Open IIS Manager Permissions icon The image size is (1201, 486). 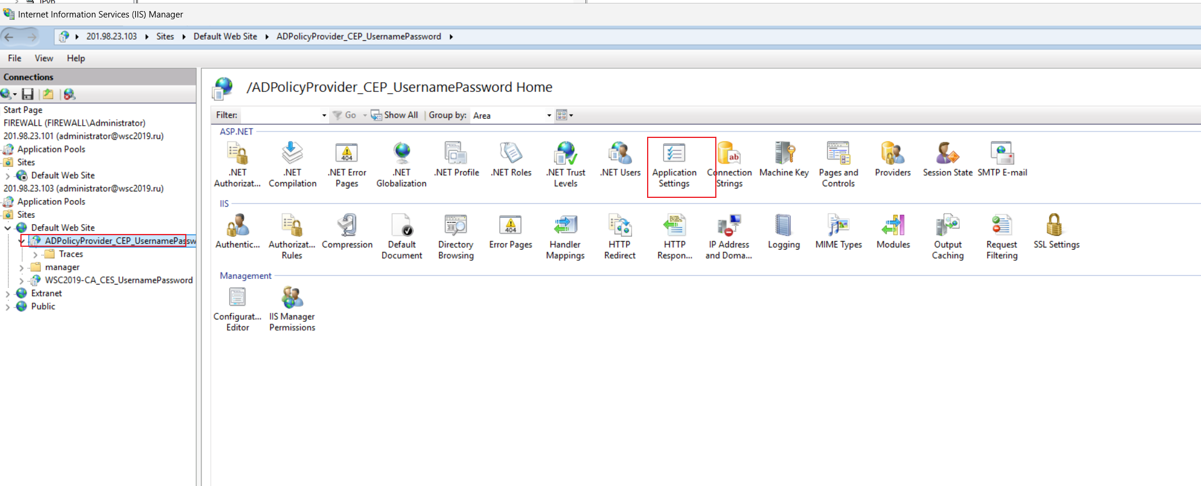click(292, 309)
